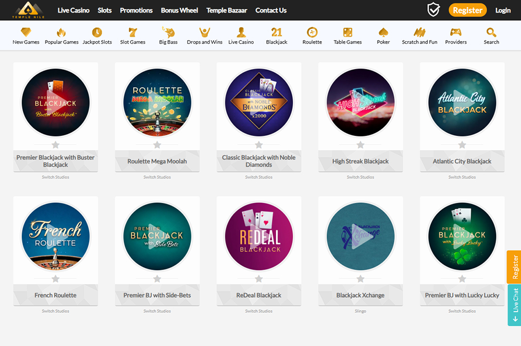Open the Slots menu item
521x346 pixels.
click(105, 10)
